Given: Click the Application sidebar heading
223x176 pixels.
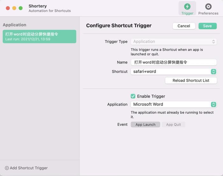Looking at the screenshot, I should tap(15, 25).
